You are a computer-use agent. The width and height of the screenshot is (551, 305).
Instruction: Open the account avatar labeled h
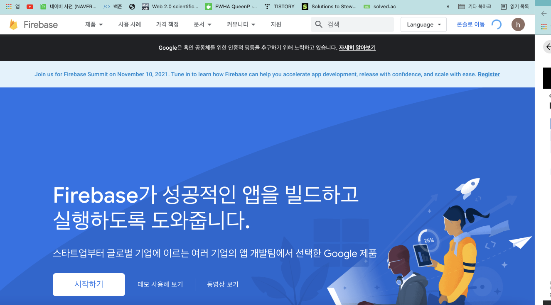coord(518,24)
